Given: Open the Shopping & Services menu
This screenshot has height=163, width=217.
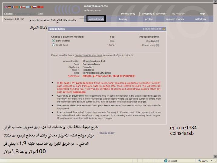Looking at the screenshot, I should click(x=153, y=14).
